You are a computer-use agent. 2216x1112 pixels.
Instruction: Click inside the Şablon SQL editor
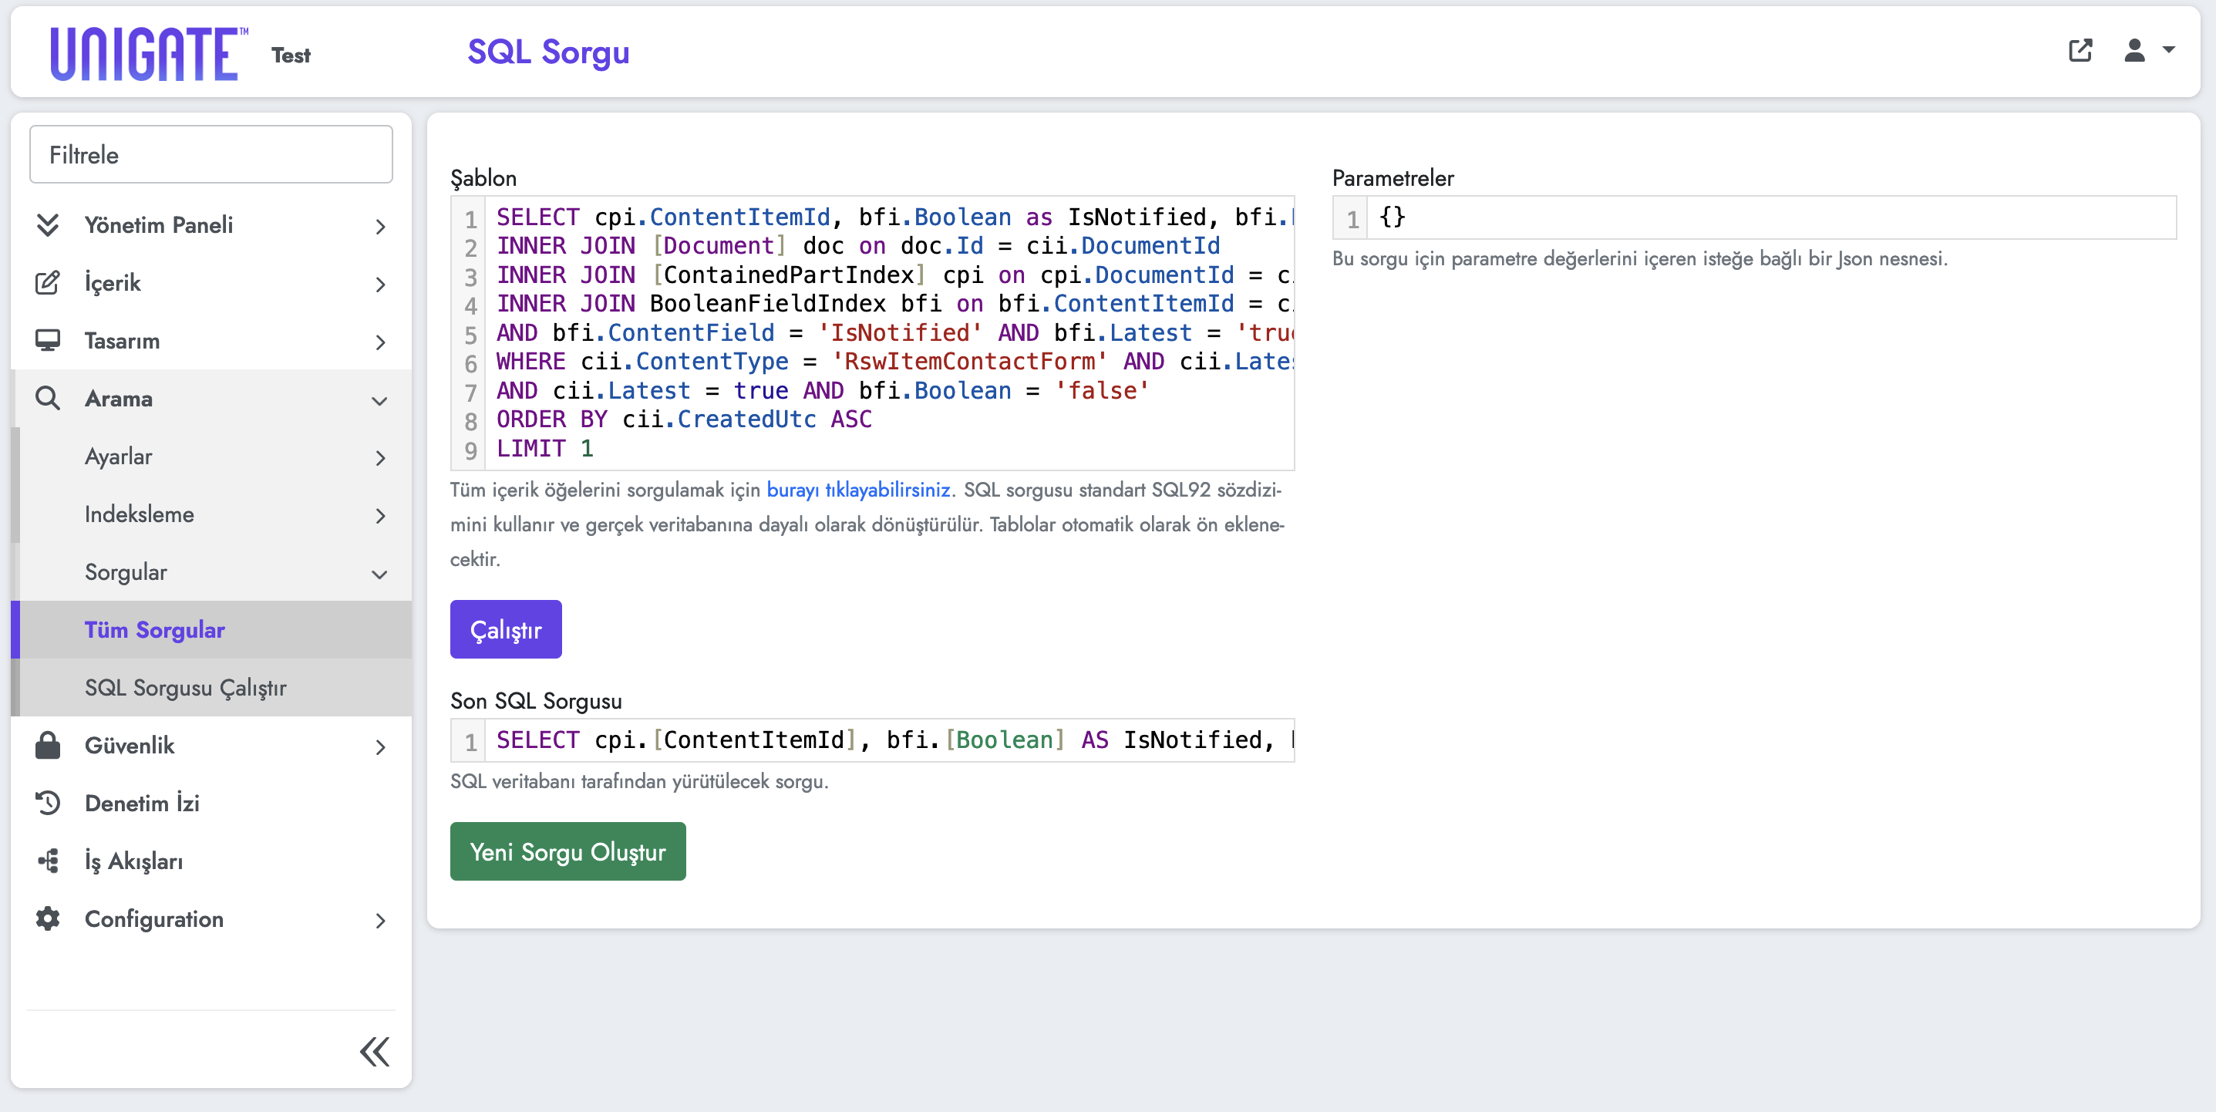872,333
